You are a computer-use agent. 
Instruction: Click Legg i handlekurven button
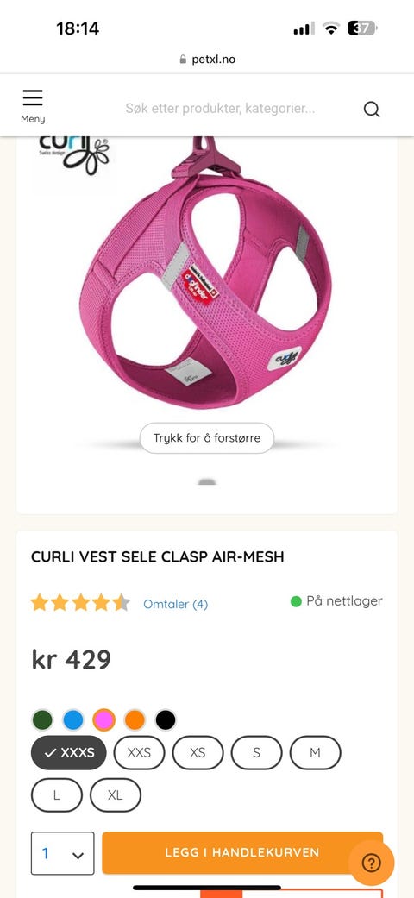click(x=242, y=853)
